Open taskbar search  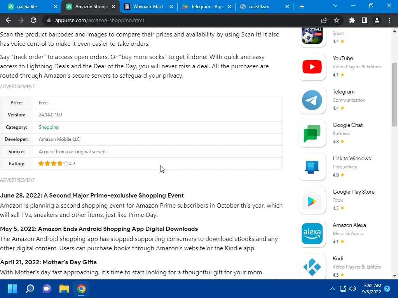30,289
